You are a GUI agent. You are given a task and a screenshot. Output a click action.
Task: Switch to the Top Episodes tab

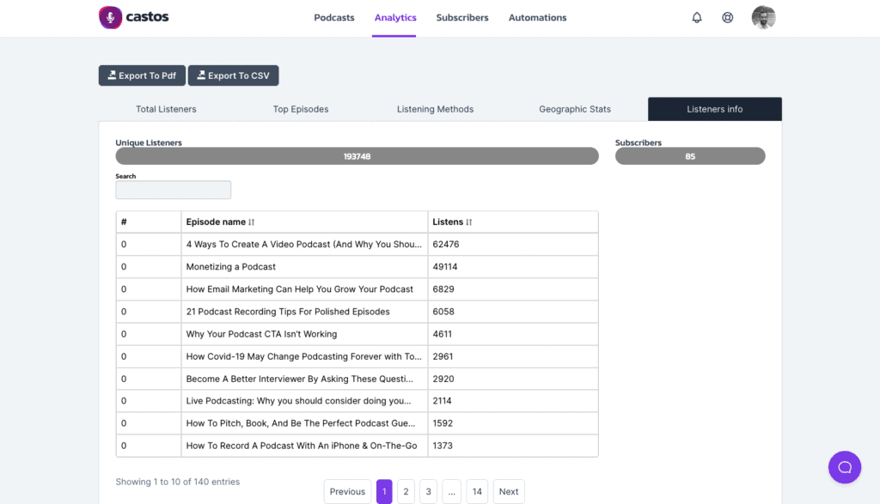(x=301, y=109)
